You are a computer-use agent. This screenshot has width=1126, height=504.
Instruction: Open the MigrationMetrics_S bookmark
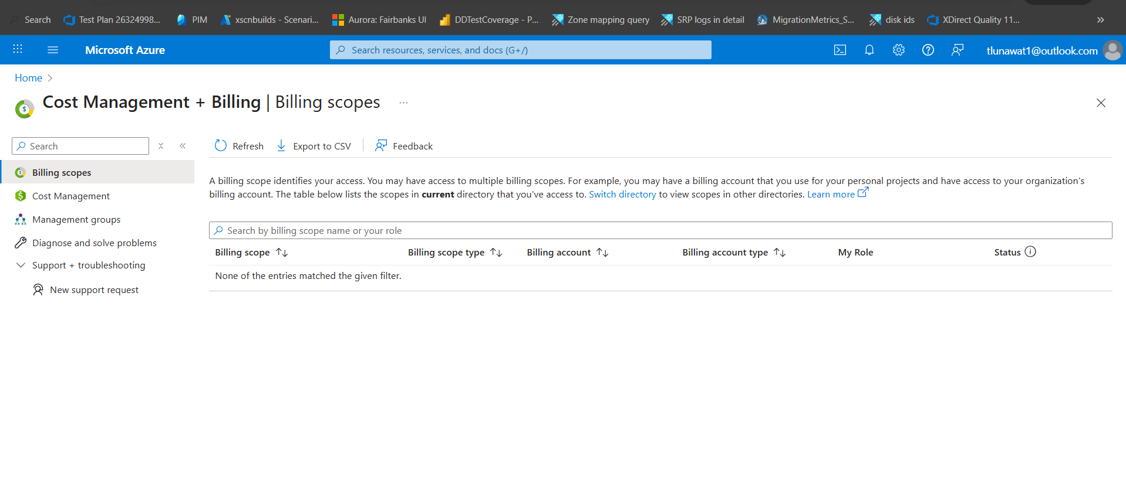click(805, 20)
